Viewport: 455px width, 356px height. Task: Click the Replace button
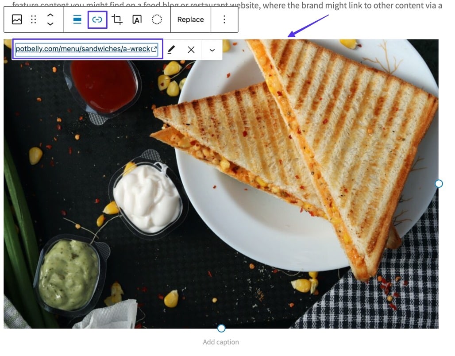click(190, 19)
